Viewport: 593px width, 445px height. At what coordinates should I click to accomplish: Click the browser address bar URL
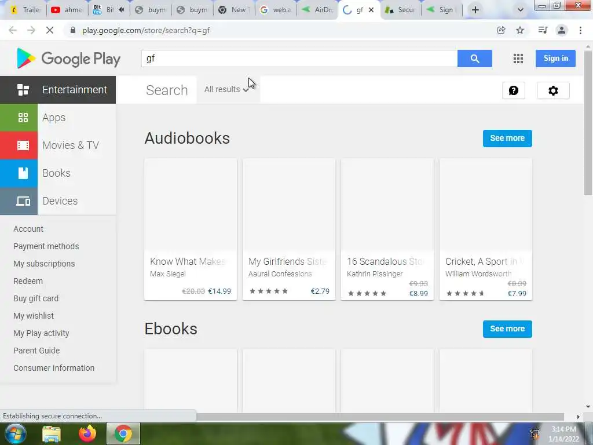[x=145, y=30]
